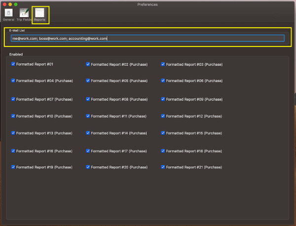296x226 pixels.
Task: Deselect Formatted Report #12 (Purchase)
Action: [163, 116]
